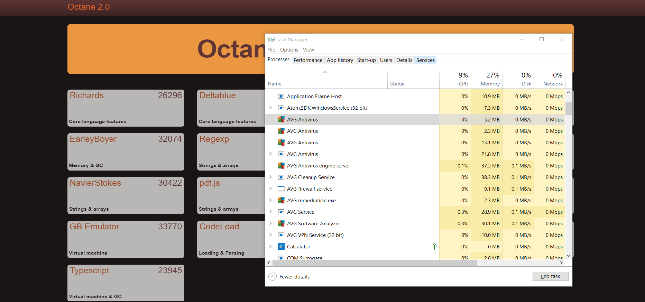Open the Options menu
645x302 pixels.
(289, 50)
